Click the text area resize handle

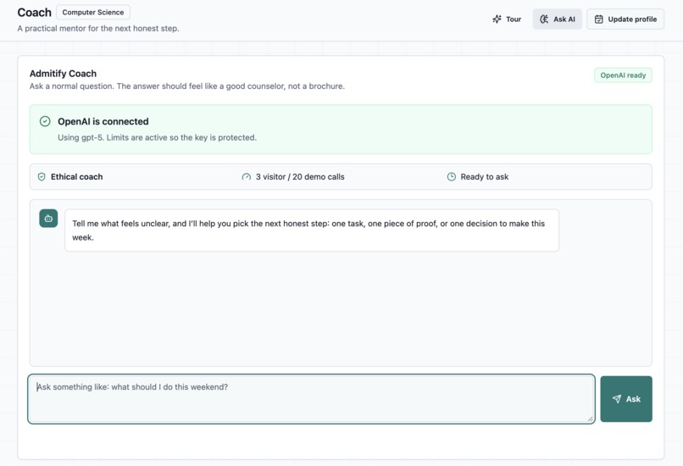coord(591,419)
